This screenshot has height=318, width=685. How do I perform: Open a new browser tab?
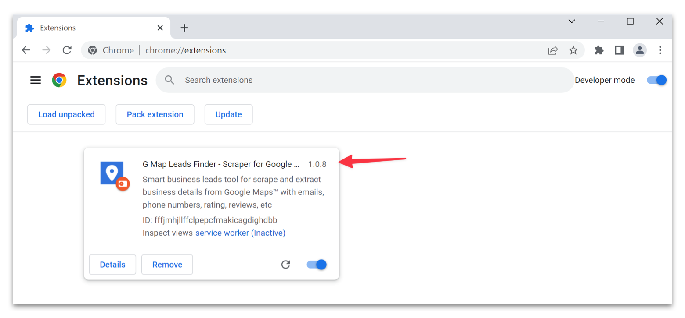[184, 28]
